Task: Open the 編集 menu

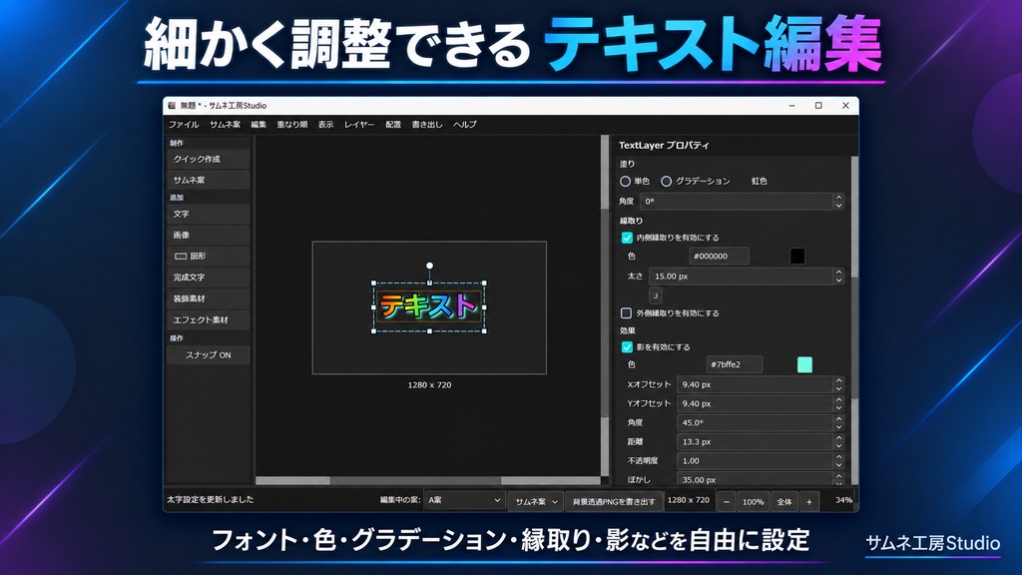Action: (x=258, y=125)
